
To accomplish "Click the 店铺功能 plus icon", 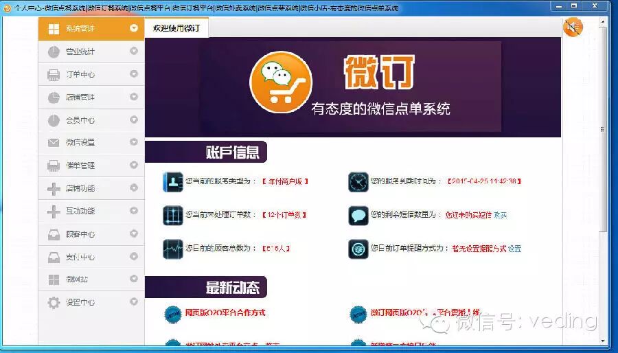I will click(54, 188).
